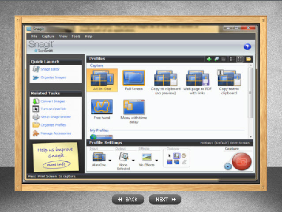Click the No Effects picture icon
This screenshot has height=212, width=282.
(x=147, y=157)
